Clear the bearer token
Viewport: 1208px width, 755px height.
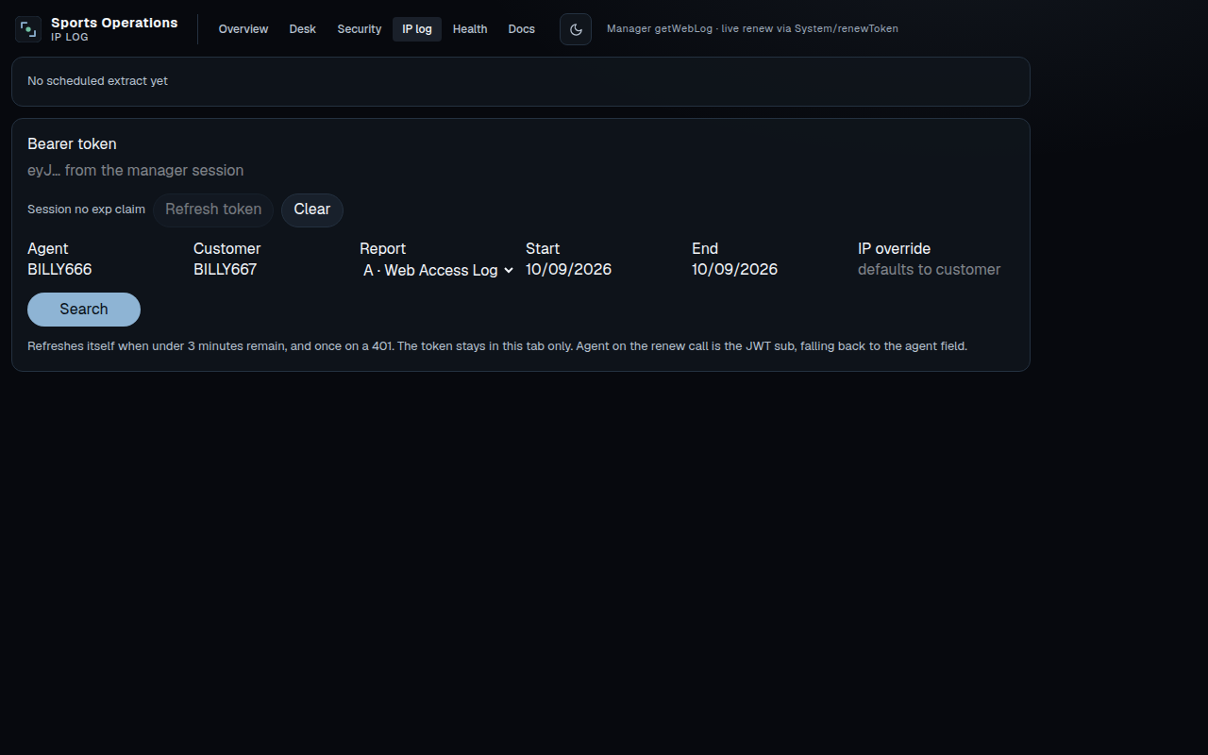point(312,210)
